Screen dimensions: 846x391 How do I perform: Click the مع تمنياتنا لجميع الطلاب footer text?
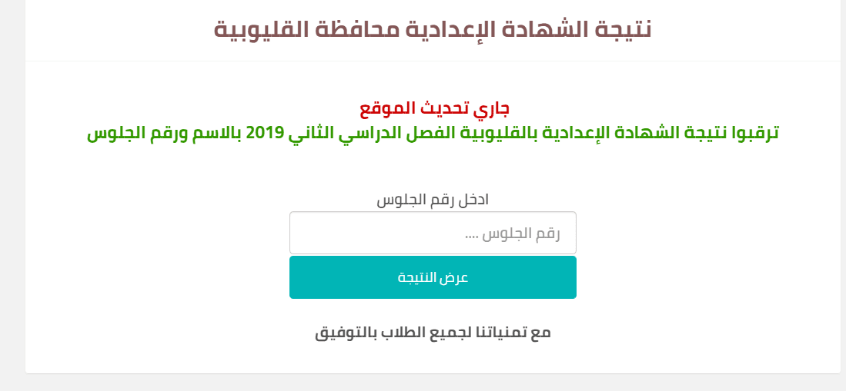tap(433, 332)
